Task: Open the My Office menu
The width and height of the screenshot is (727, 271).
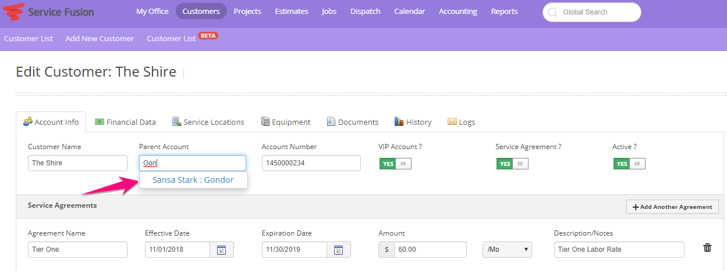Action: pos(153,11)
